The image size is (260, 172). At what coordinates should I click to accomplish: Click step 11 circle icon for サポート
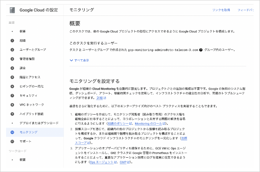(x=12, y=141)
